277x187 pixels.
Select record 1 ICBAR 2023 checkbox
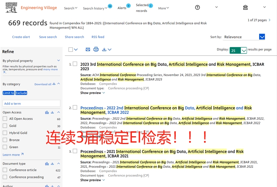click(75, 64)
